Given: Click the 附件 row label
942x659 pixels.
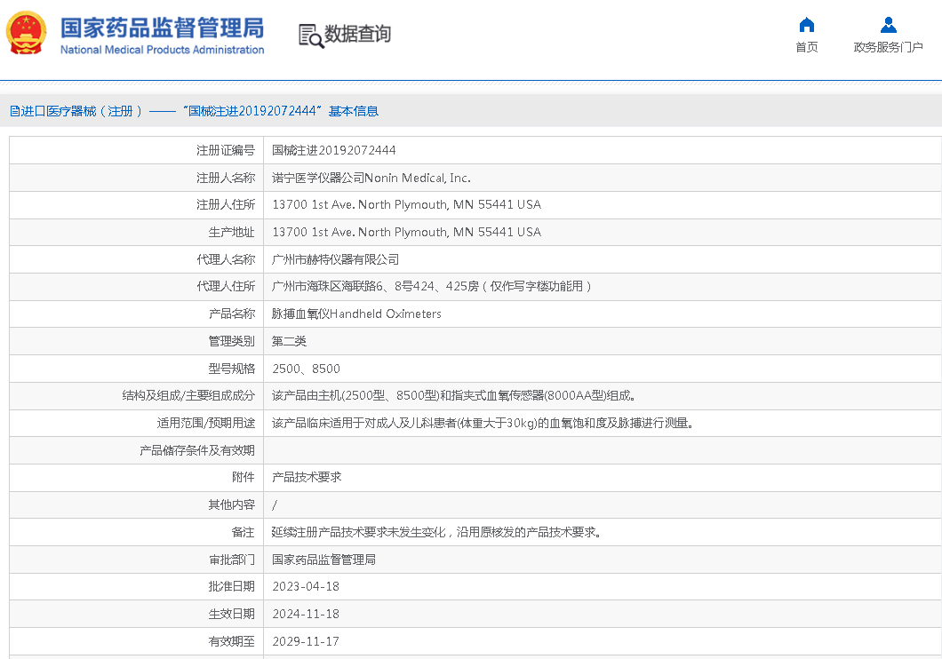Looking at the screenshot, I should pyautogui.click(x=243, y=477).
